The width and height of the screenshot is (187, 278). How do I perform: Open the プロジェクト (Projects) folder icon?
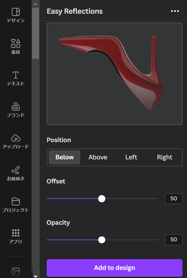[16, 201]
